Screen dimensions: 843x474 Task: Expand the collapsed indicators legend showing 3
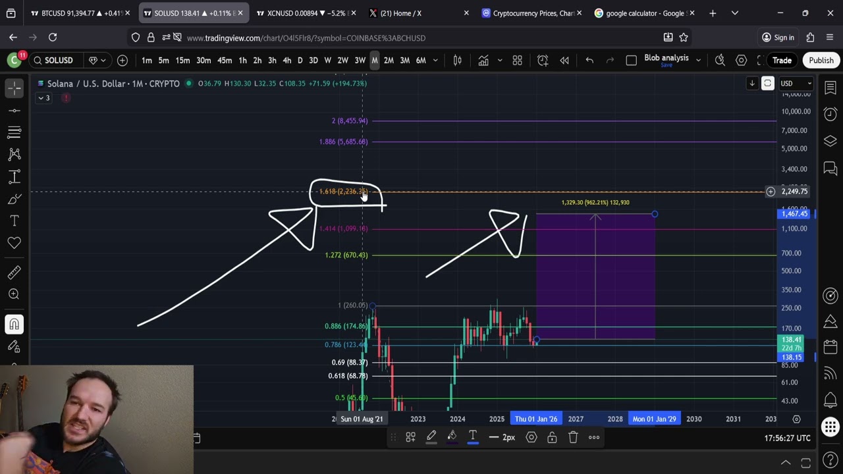44,98
